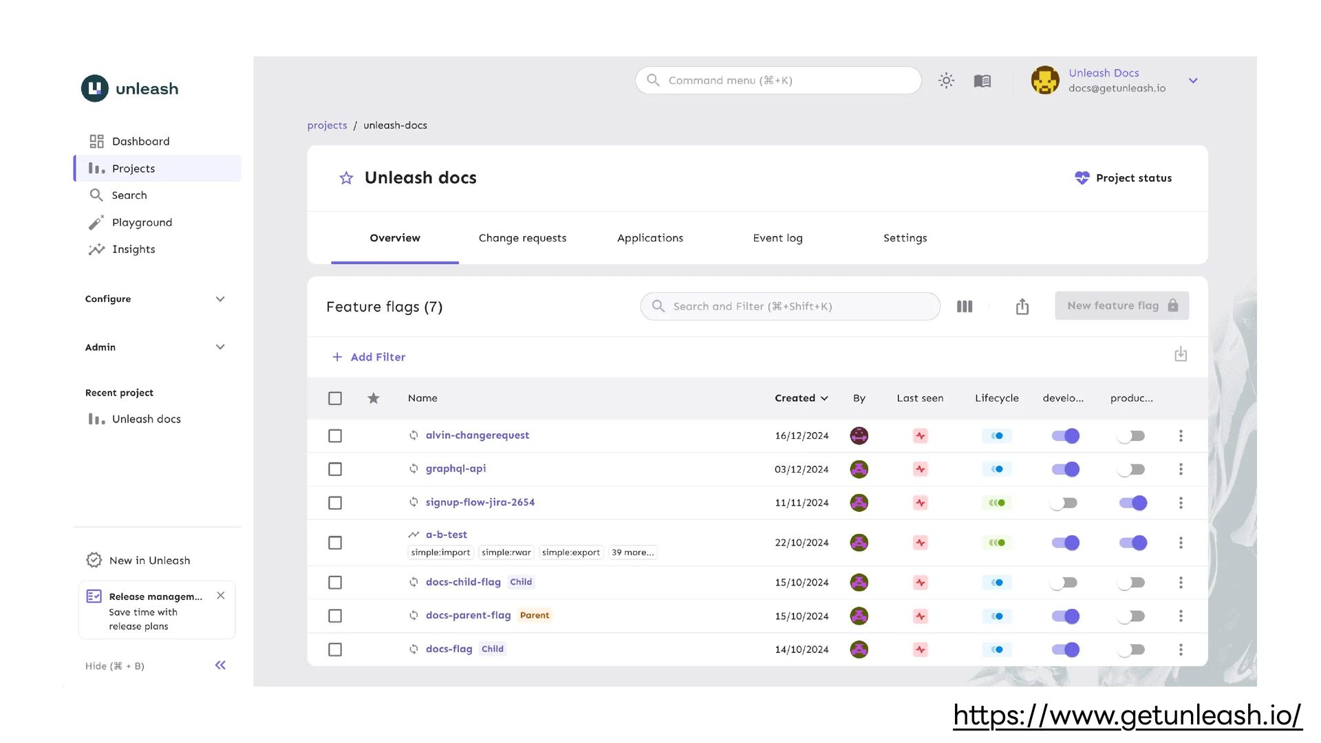Open the columns visibility icon
Viewport: 1321px width, 743px height.
pyautogui.click(x=965, y=306)
